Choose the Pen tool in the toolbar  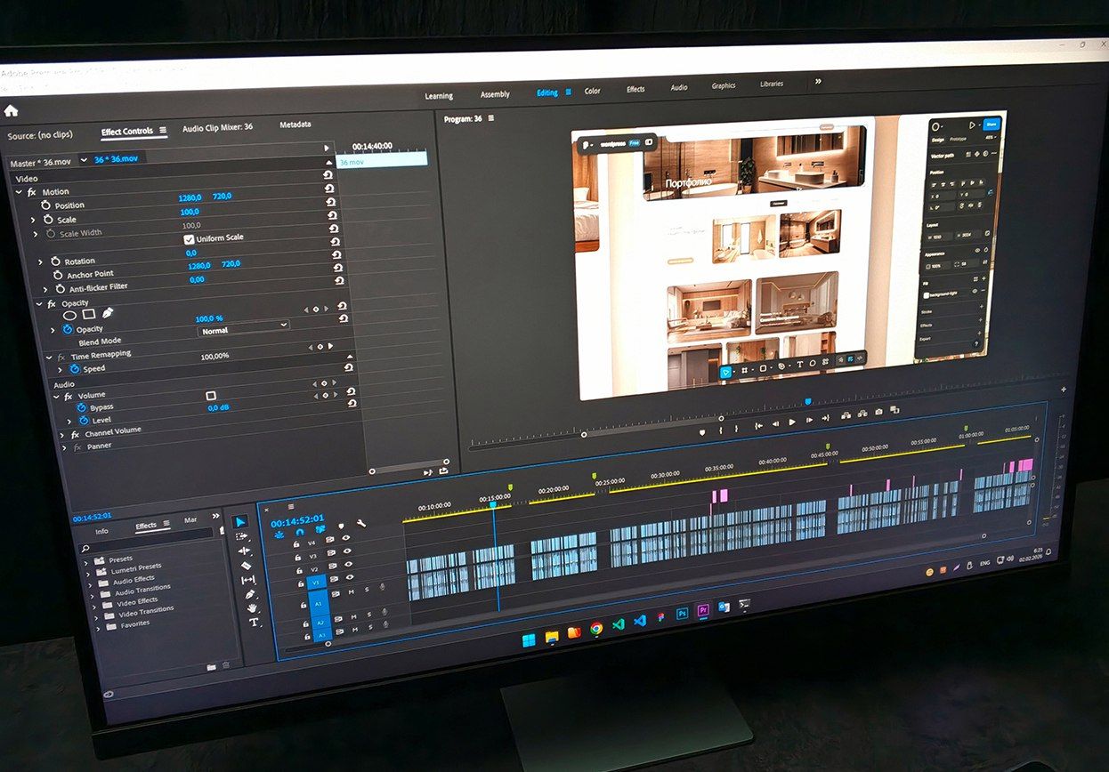point(250,594)
